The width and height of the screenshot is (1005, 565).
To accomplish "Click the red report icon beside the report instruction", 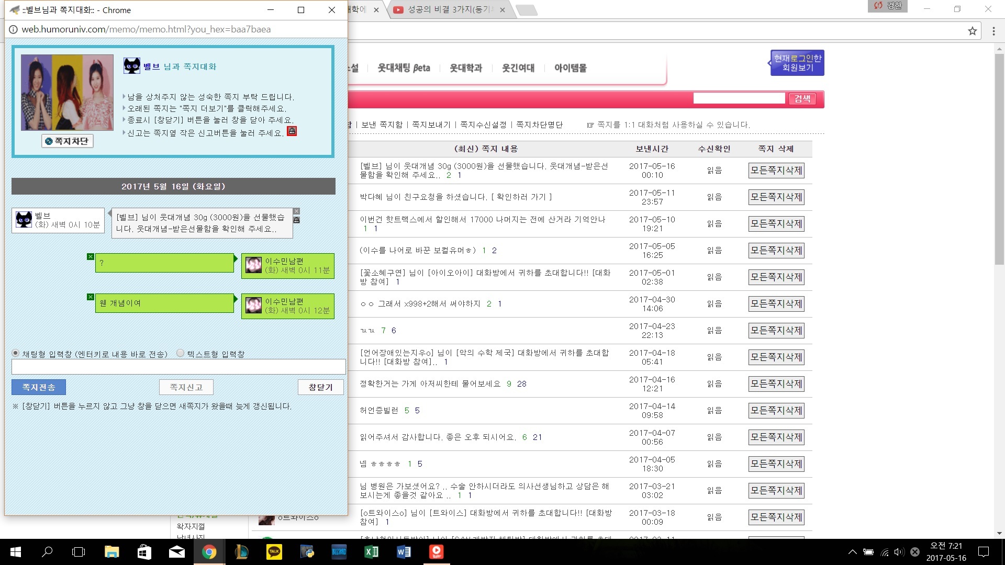I will 292,131.
